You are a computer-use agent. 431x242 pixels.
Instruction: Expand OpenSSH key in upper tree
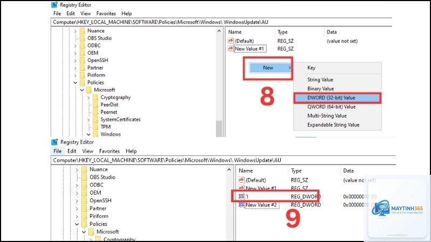coord(75,61)
